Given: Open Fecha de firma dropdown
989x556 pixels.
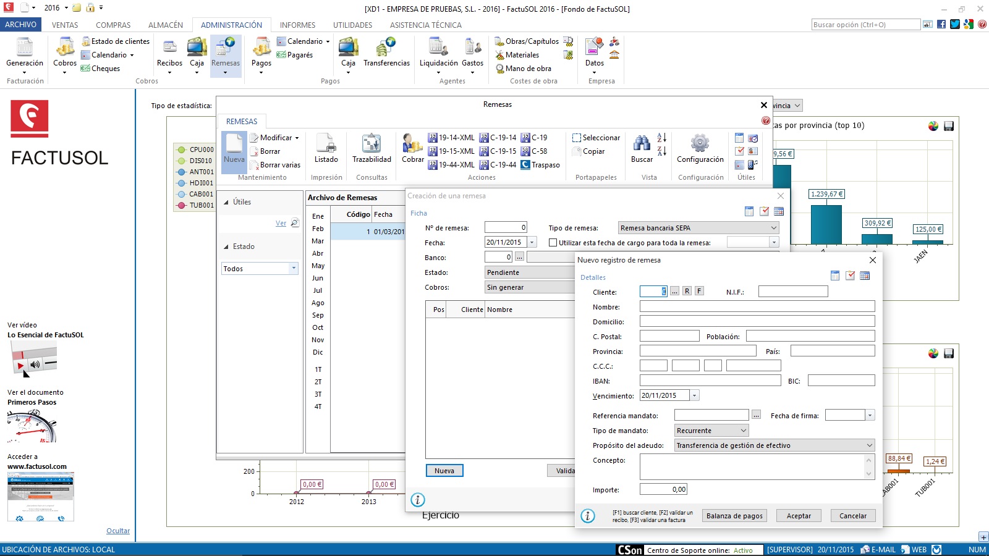Looking at the screenshot, I should tap(870, 415).
